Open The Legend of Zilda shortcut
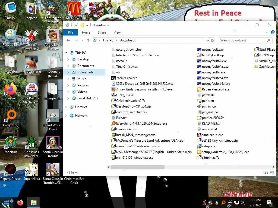278x208 pixels. (53, 12)
